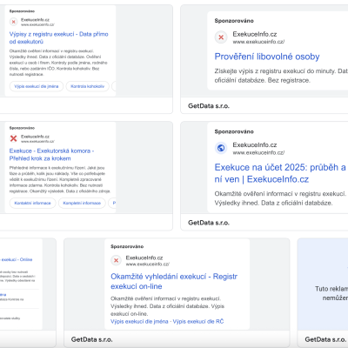
Task: Click the red X favicon in the Okamžité vyhledání ad
Action: coord(116,260)
